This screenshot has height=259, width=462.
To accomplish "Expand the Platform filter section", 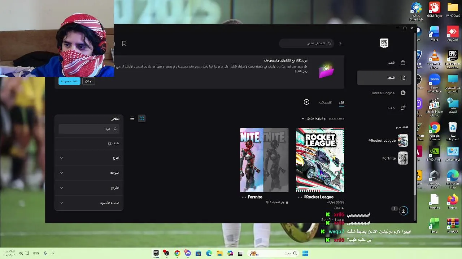I will coord(89,203).
